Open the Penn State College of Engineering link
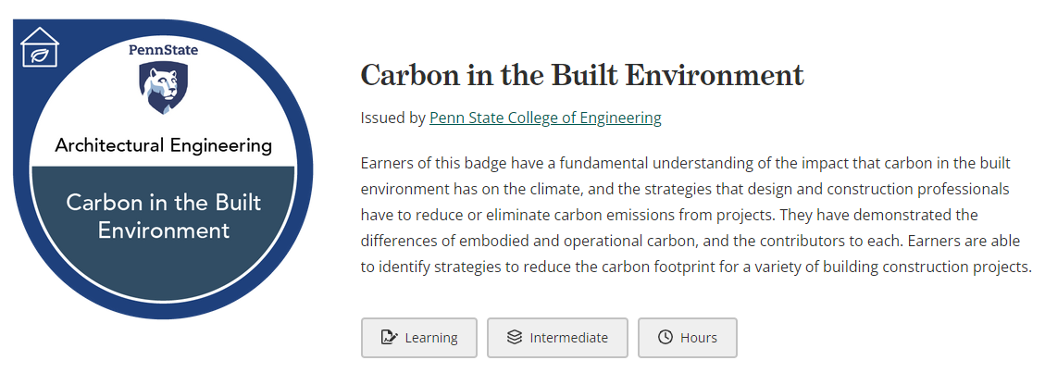Image resolution: width=1045 pixels, height=373 pixels. 545,118
